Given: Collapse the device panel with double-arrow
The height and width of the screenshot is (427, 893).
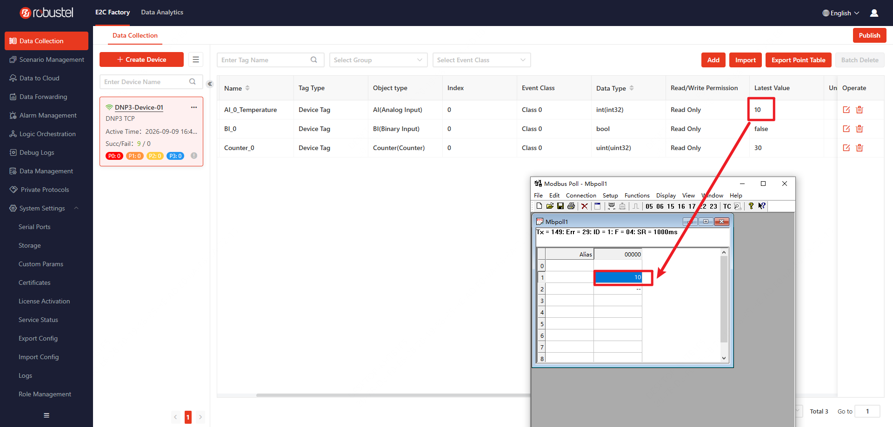Looking at the screenshot, I should pyautogui.click(x=210, y=84).
